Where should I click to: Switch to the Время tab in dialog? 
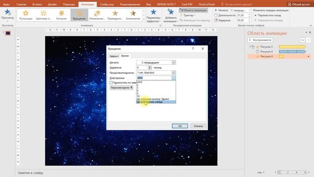pyautogui.click(x=125, y=56)
